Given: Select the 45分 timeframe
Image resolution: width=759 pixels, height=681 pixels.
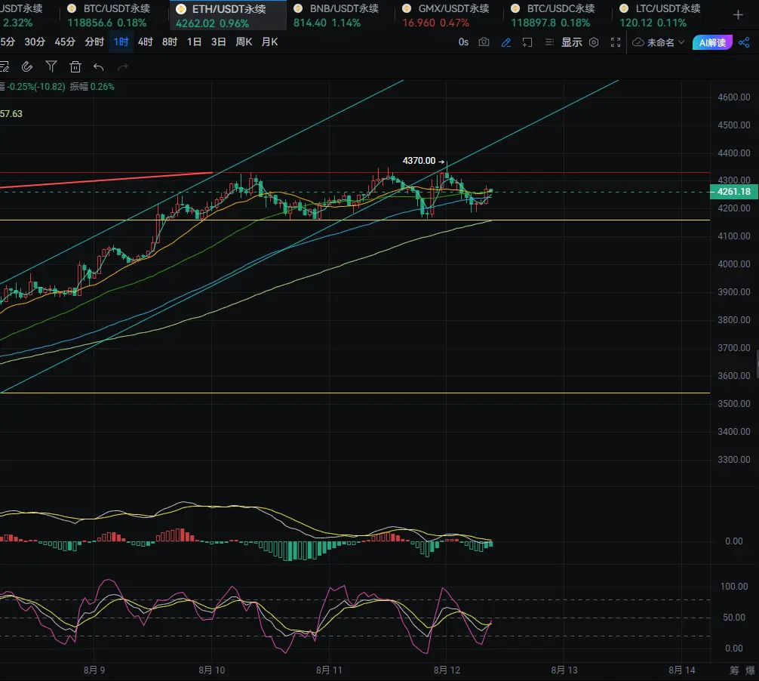Looking at the screenshot, I should click(65, 42).
